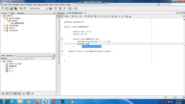Click the Open Project toolbar icon
185x104 pixels.
pos(11,8)
